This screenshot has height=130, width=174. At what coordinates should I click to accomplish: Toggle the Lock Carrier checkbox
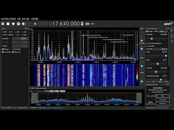[7, 52]
